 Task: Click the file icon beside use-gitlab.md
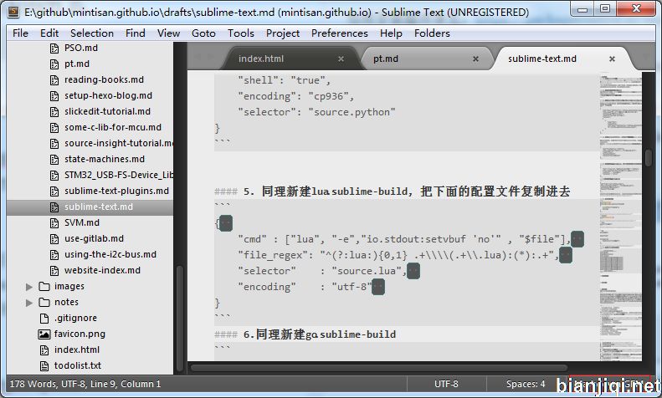tap(54, 239)
